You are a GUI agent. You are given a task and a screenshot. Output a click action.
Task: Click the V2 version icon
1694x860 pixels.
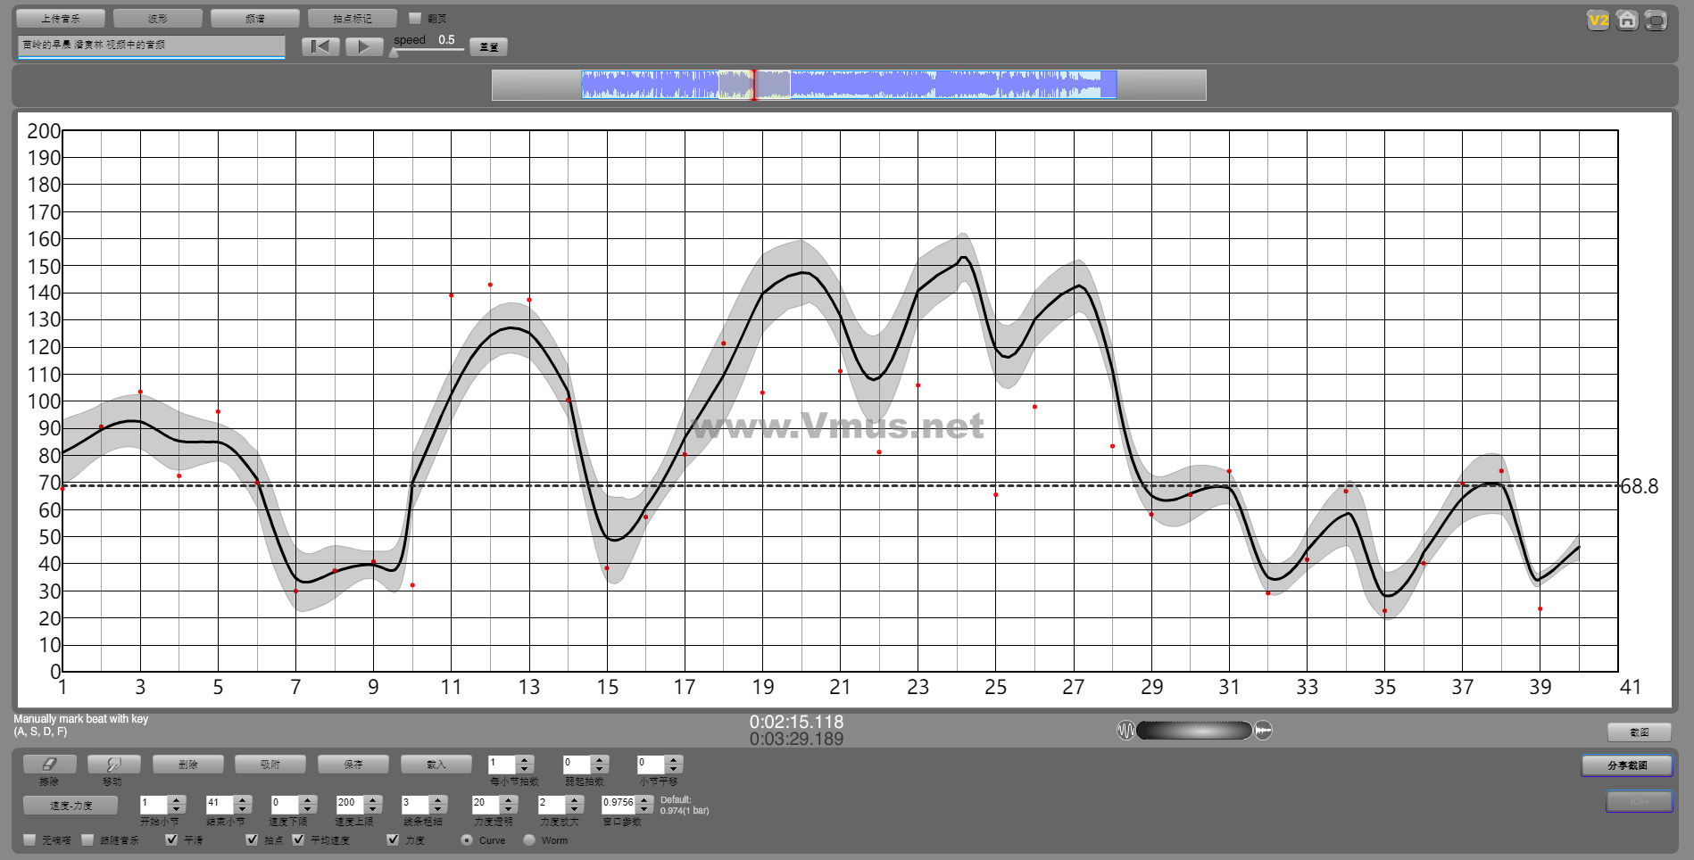[x=1598, y=21]
